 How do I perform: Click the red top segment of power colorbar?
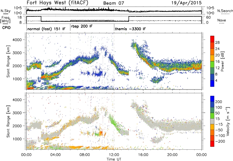(212, 39)
